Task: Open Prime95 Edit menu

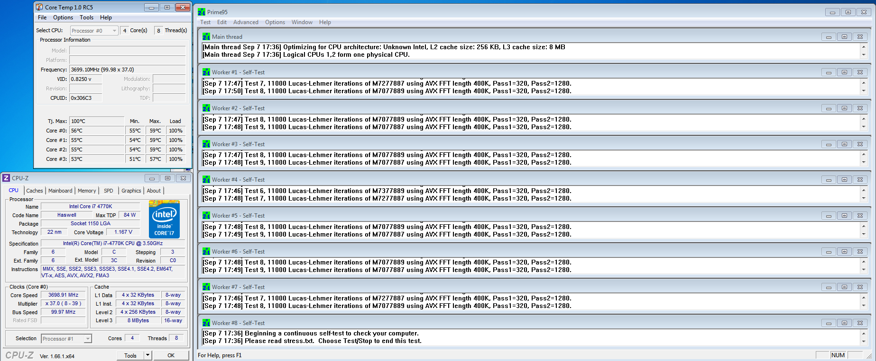Action: point(222,22)
